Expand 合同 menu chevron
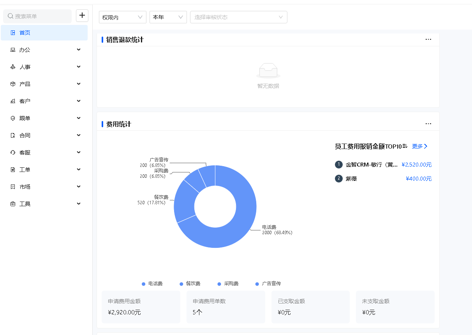This screenshot has height=335, width=472. pos(79,135)
